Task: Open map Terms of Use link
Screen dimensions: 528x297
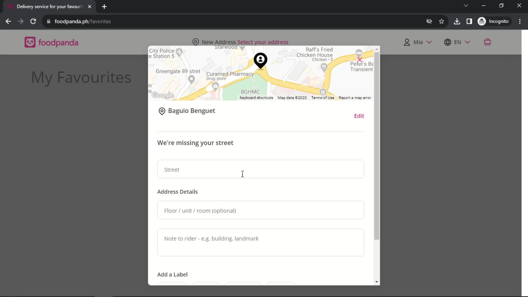Action: click(323, 98)
